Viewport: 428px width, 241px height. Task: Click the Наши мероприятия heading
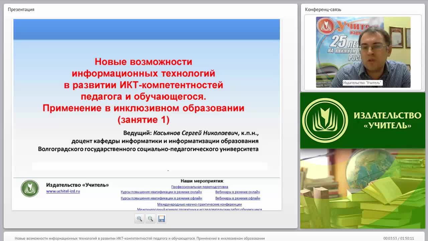tap(202, 181)
